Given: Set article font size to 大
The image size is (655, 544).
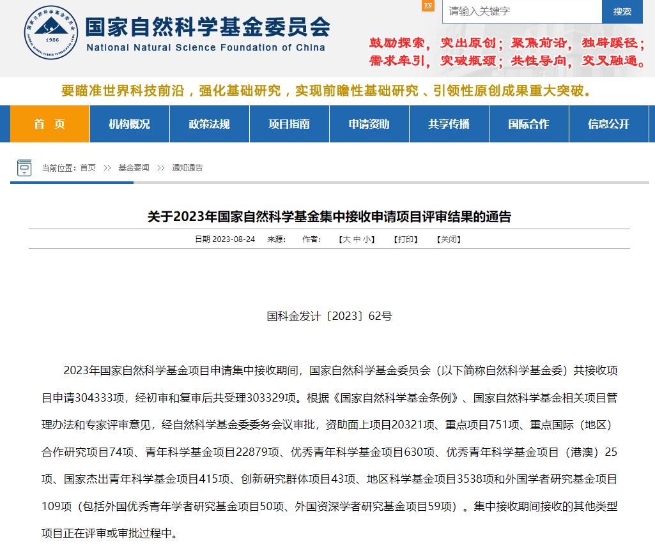Looking at the screenshot, I should pyautogui.click(x=346, y=239).
